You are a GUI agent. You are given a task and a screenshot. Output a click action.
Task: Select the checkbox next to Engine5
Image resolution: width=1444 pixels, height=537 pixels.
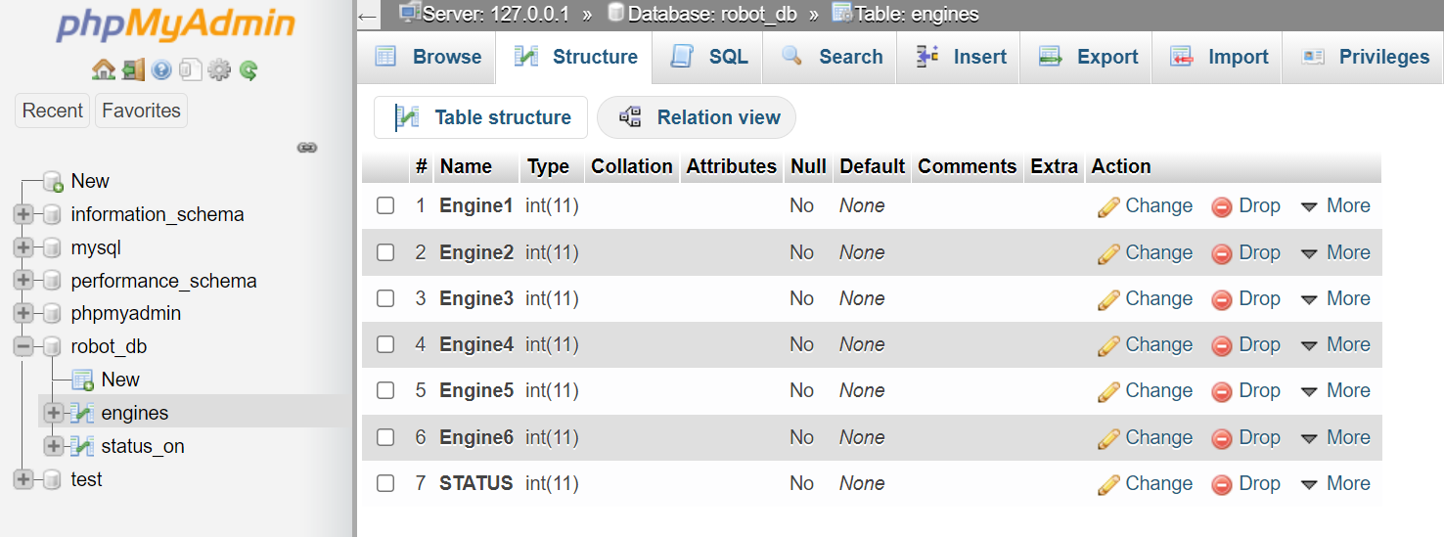(385, 390)
